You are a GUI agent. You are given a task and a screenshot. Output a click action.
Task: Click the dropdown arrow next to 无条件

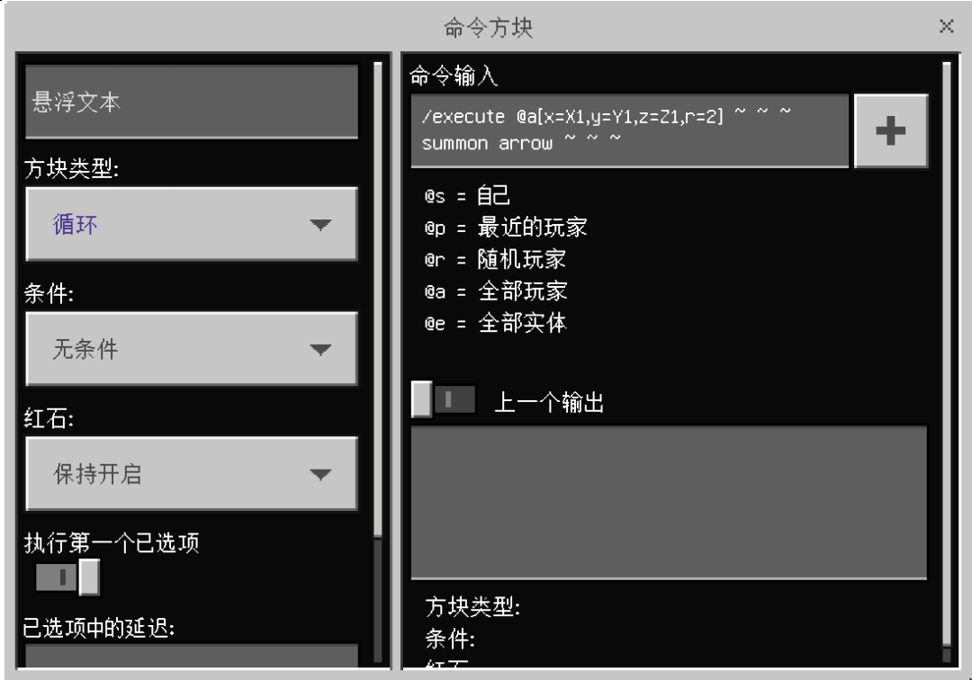coord(319,349)
